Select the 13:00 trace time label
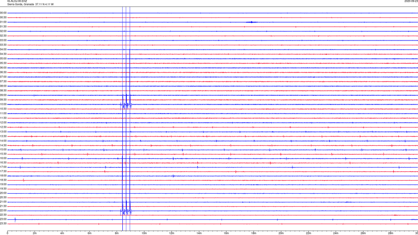 [x=3, y=131]
